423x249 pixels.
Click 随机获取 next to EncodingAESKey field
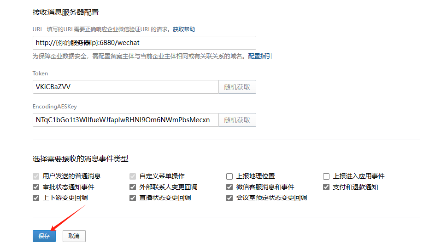pos(237,120)
